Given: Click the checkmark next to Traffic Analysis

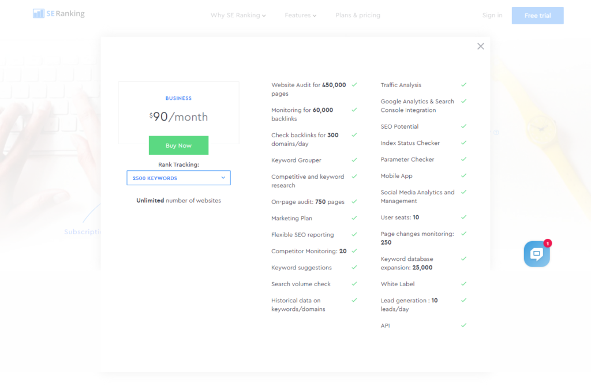Looking at the screenshot, I should click(x=463, y=85).
